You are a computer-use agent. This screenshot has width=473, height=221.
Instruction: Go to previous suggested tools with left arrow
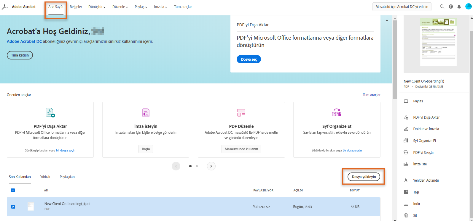tap(176, 166)
